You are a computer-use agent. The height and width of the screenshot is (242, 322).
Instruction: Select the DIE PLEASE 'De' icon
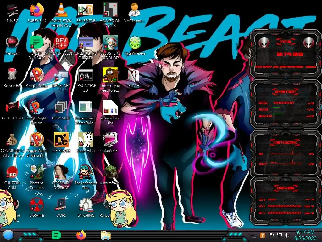coord(61,143)
